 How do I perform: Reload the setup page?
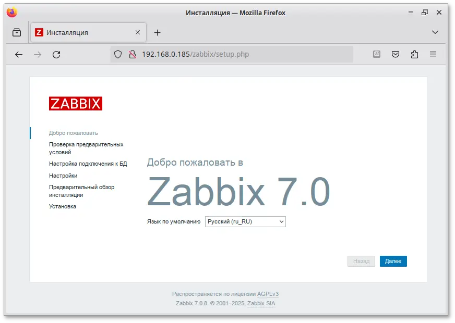click(56, 54)
